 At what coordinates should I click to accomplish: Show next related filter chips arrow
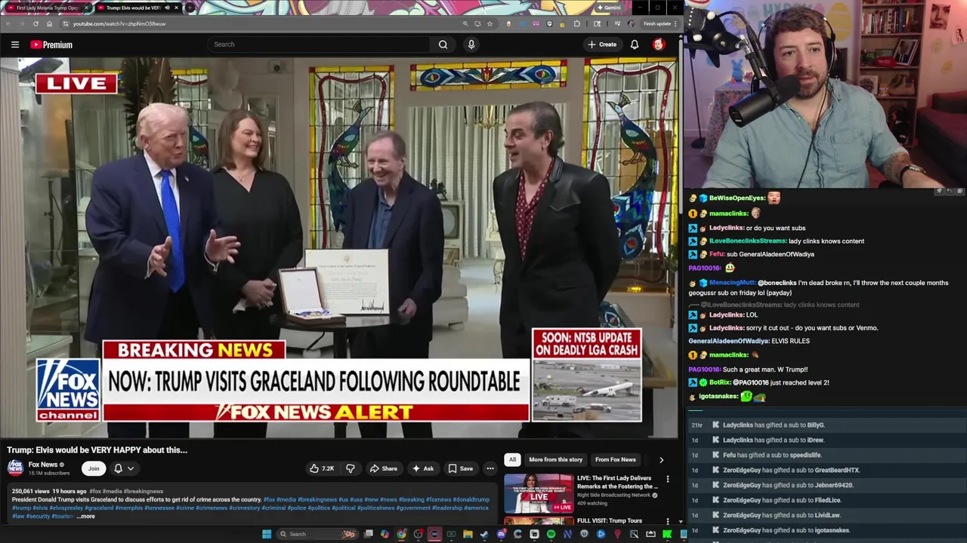coord(661,459)
